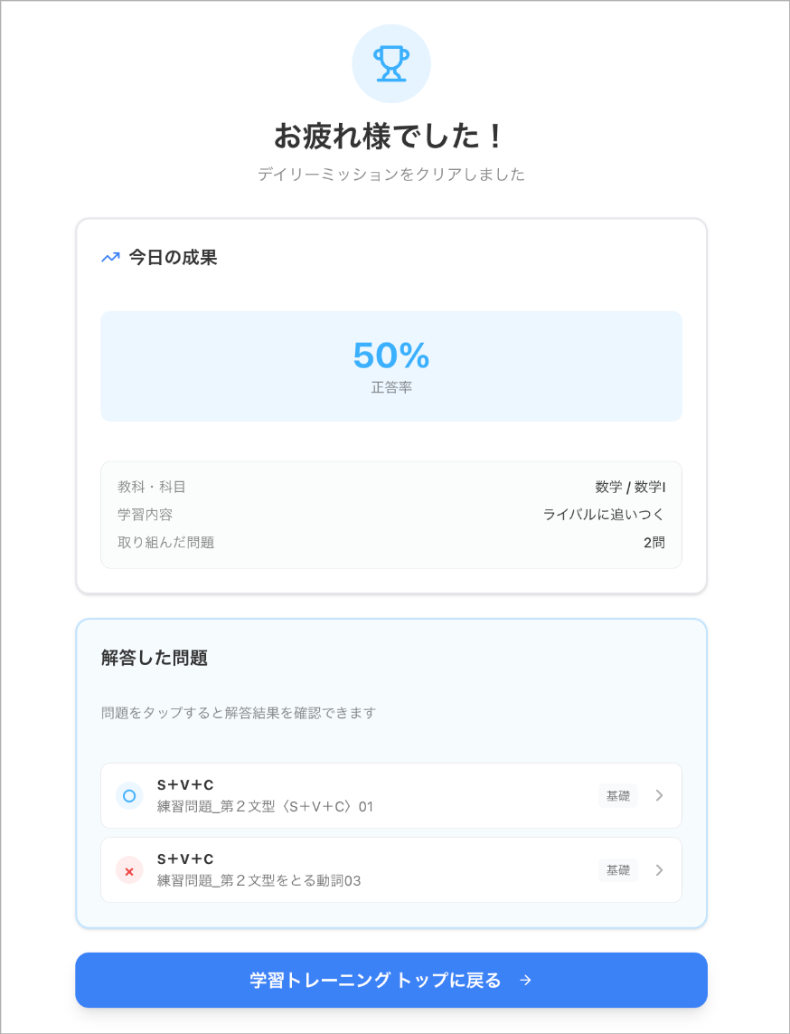Click the 50% 正答率 score panel

[x=391, y=366]
